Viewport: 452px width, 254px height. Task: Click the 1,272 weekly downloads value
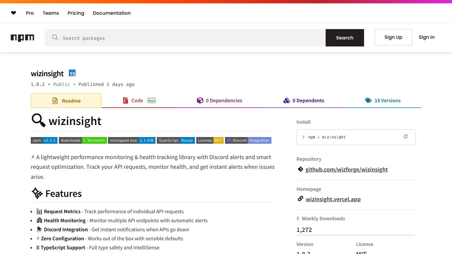tap(304, 230)
